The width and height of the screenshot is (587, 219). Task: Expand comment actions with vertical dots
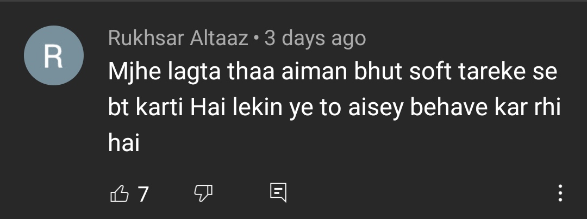pyautogui.click(x=560, y=193)
